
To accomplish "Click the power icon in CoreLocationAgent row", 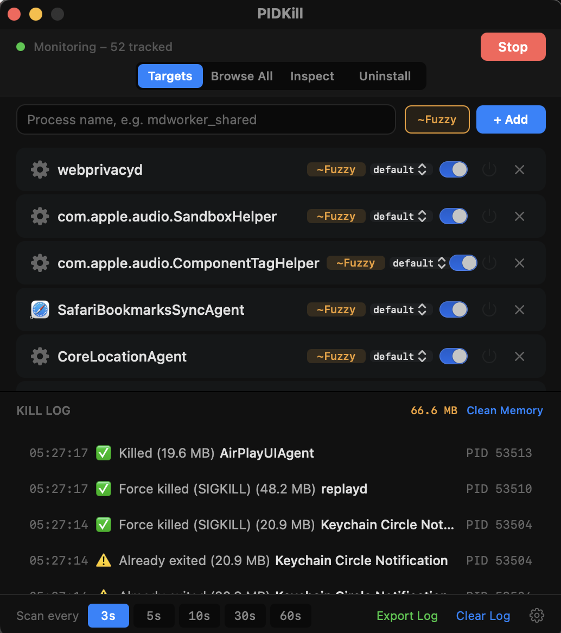I will [489, 357].
